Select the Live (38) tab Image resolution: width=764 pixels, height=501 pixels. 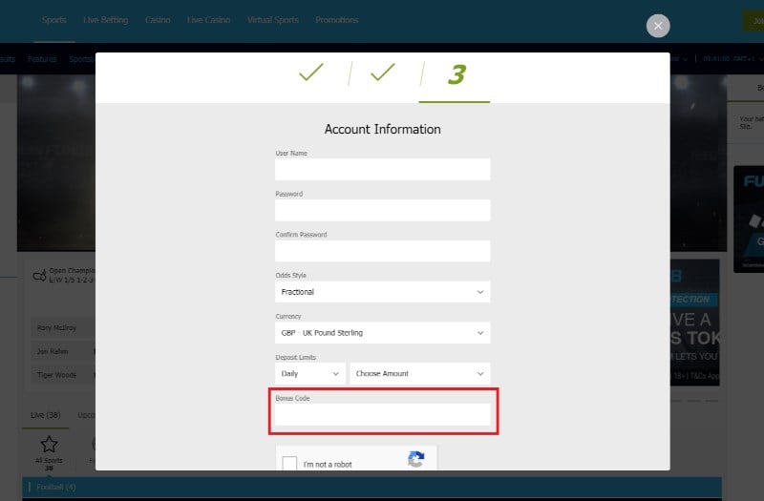click(x=45, y=415)
